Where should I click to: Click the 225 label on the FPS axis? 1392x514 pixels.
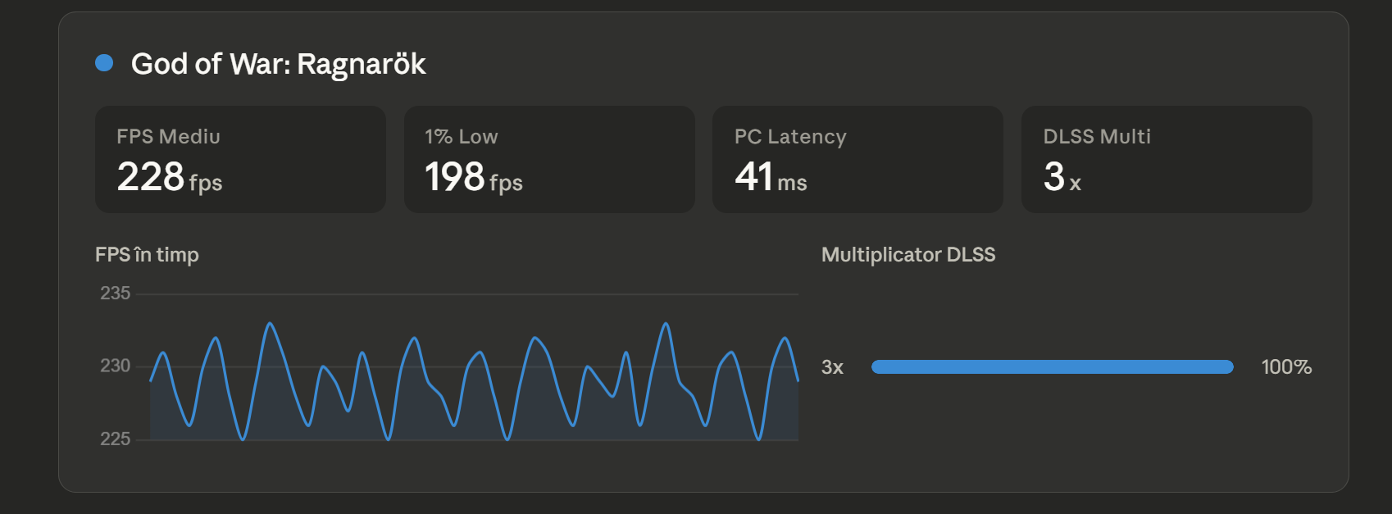click(x=115, y=439)
